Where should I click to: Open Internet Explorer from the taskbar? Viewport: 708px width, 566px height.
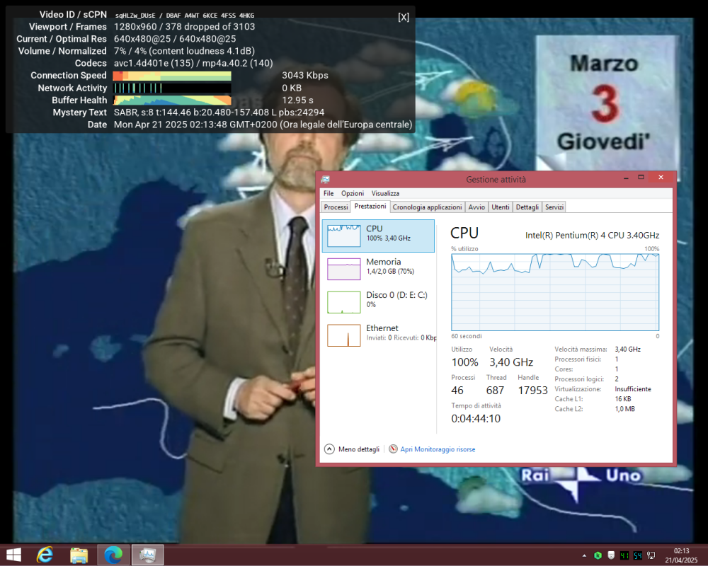[x=44, y=555]
